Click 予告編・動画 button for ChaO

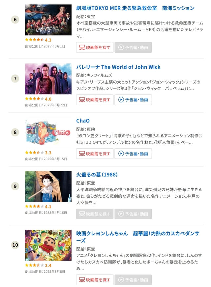tap(133, 154)
